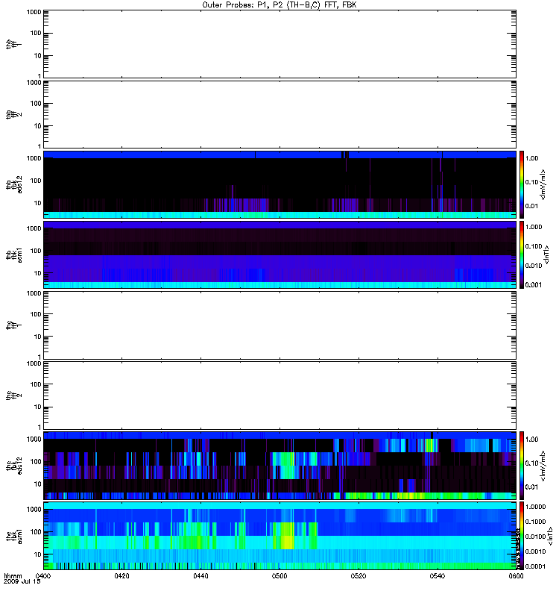Select the 0500 time axis label
559x597 pixels.
(x=279, y=575)
